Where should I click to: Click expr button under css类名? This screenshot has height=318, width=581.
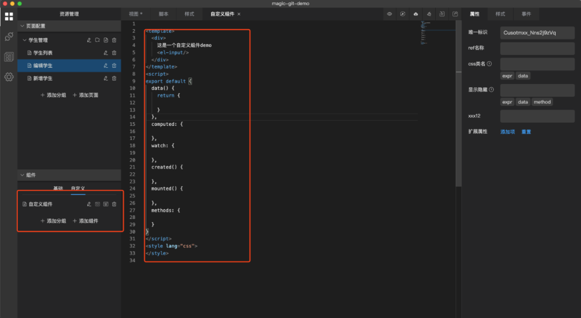[507, 76]
